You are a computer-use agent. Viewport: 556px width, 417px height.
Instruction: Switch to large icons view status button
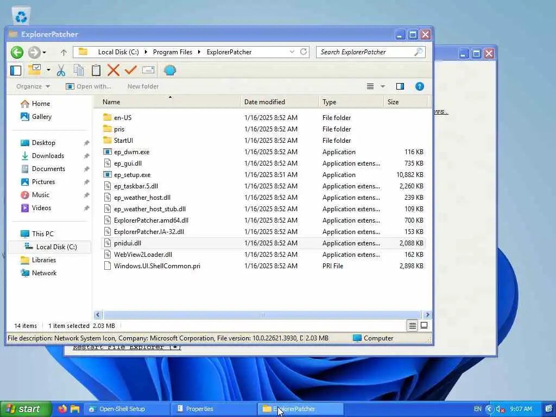[x=424, y=326]
